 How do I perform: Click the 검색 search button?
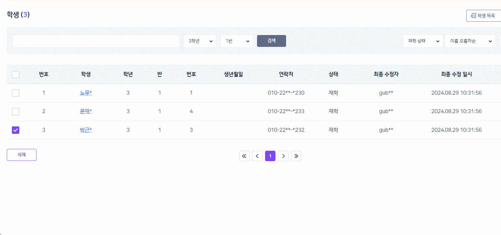(x=271, y=41)
